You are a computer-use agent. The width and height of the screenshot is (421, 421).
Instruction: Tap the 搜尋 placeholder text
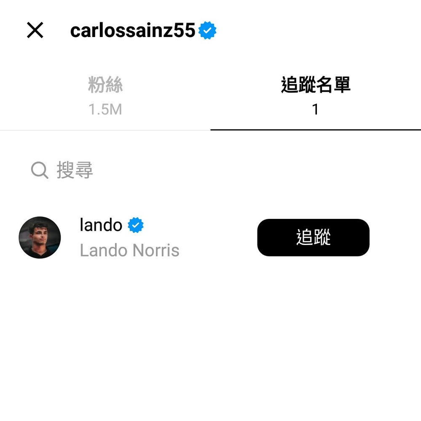pos(75,170)
